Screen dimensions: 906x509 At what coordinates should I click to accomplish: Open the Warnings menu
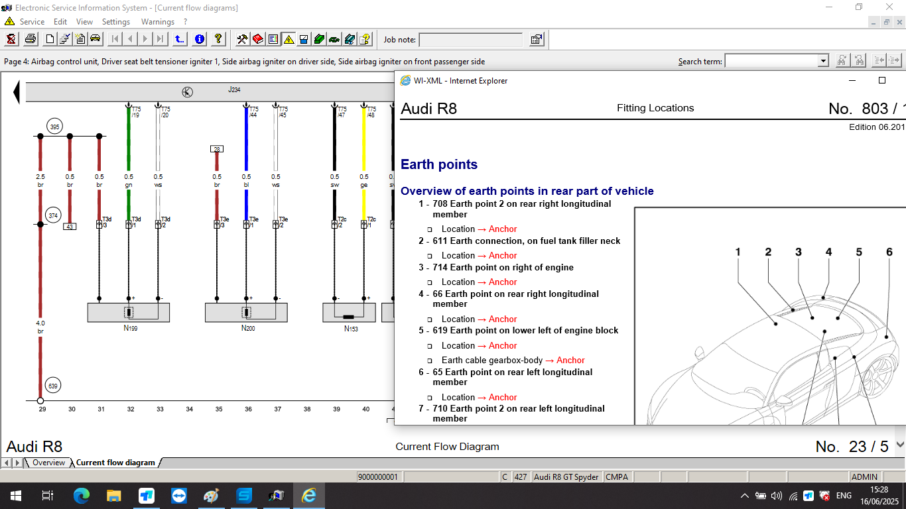click(x=157, y=21)
